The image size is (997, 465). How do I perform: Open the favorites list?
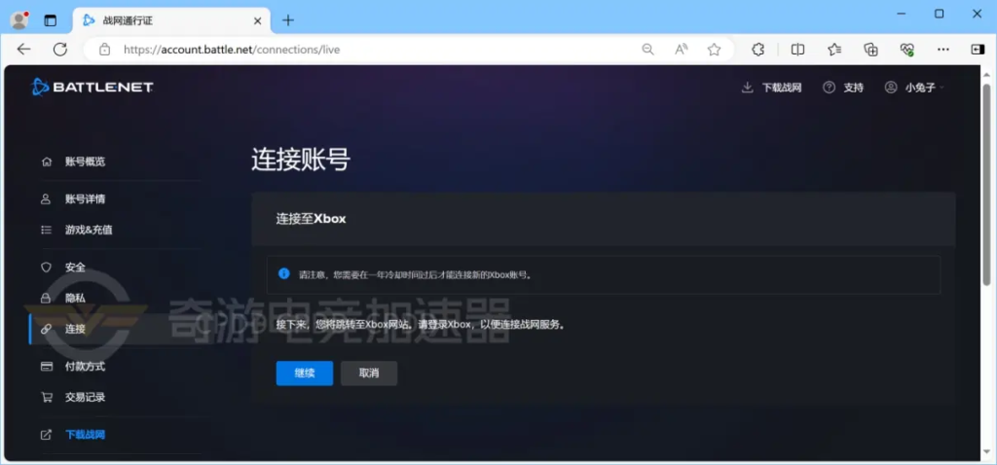[x=834, y=49]
